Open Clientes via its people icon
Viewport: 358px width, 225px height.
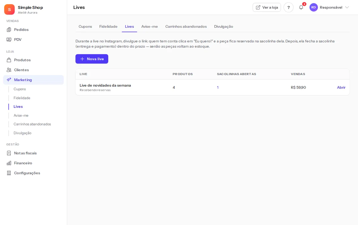coord(9,70)
